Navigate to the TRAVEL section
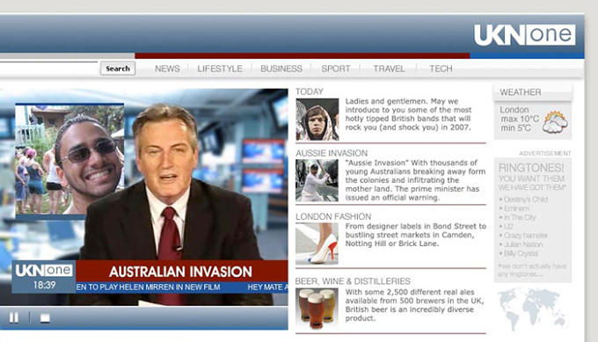Viewport: 598px width, 342px height. pyautogui.click(x=389, y=69)
